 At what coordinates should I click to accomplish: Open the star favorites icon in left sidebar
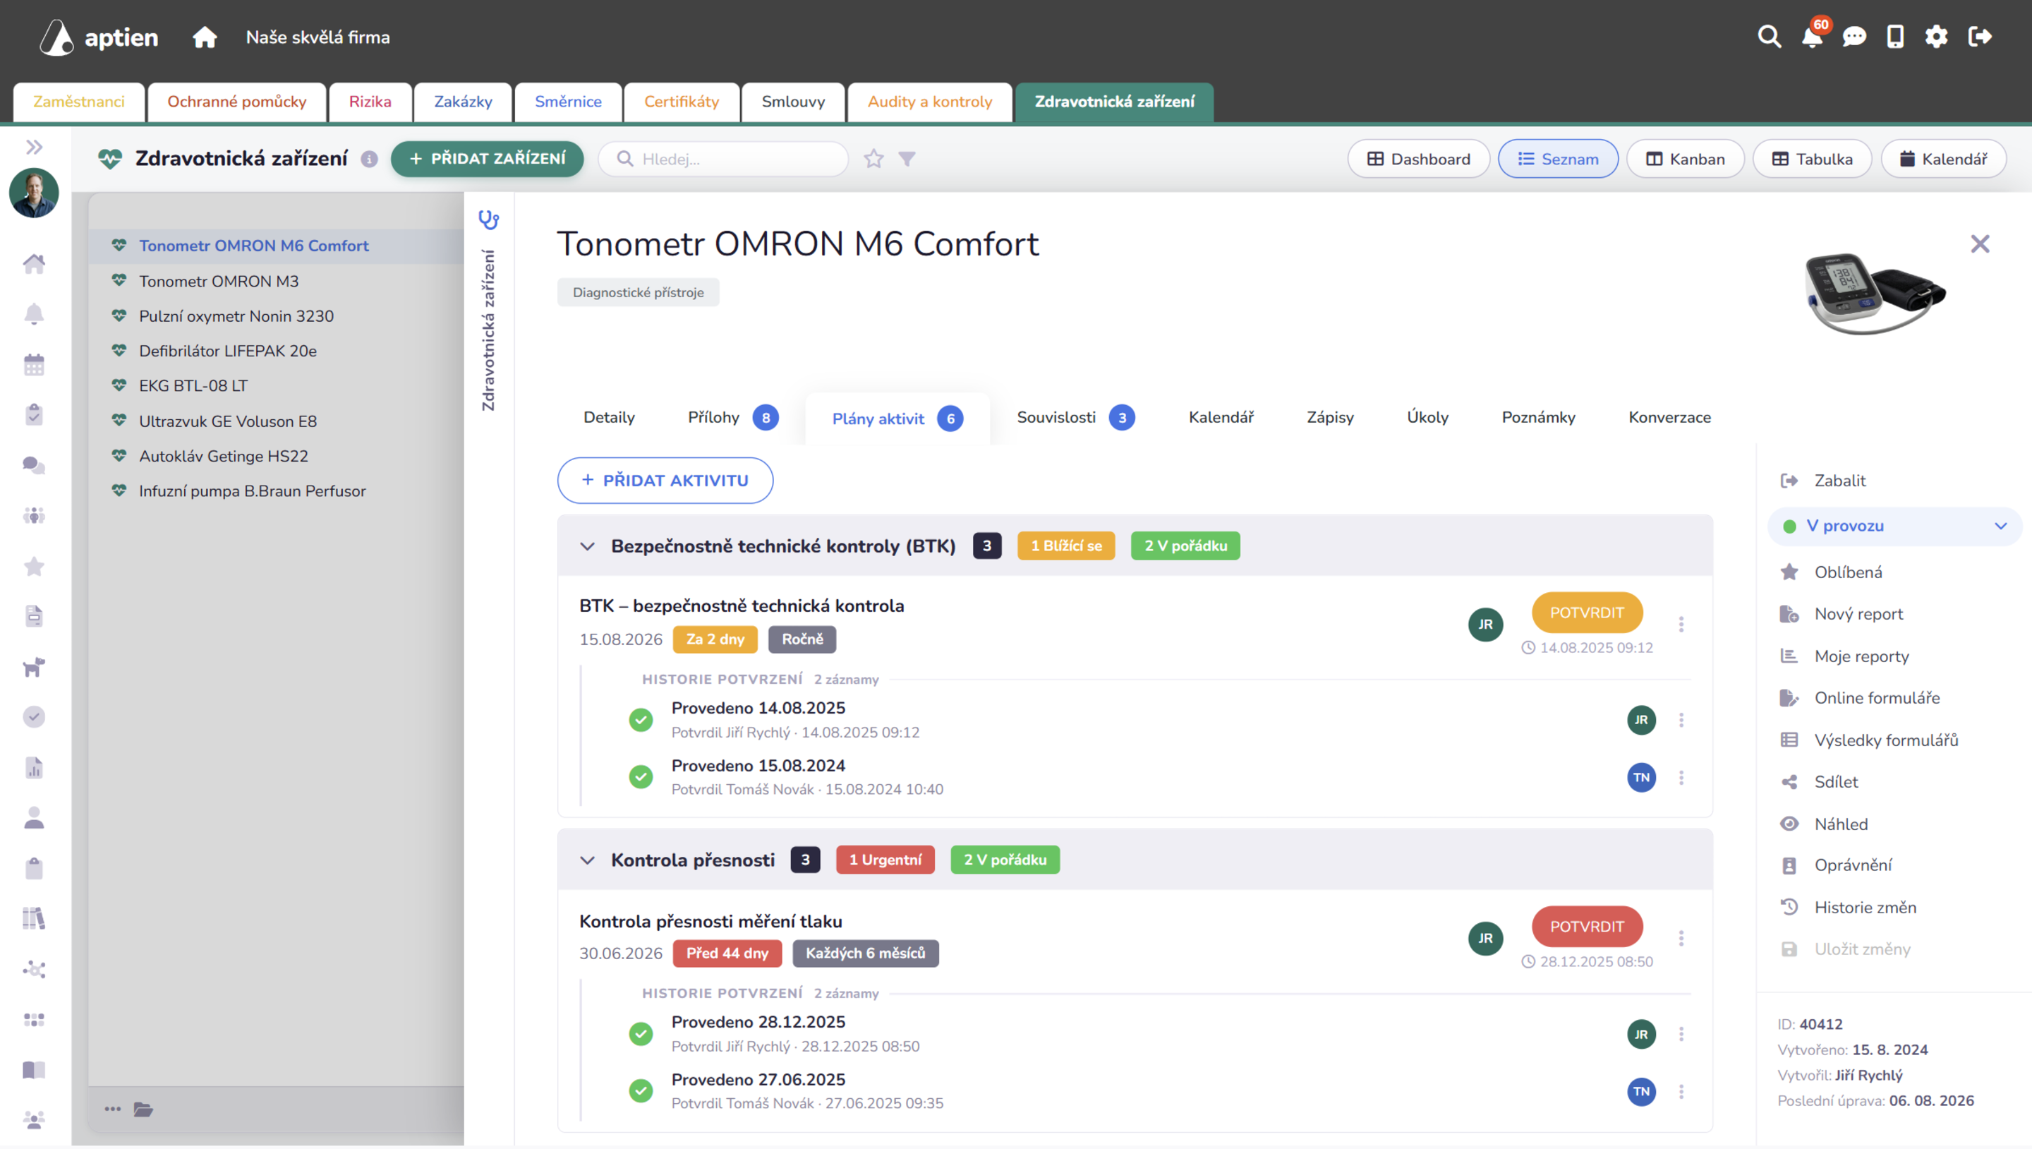coord(34,567)
